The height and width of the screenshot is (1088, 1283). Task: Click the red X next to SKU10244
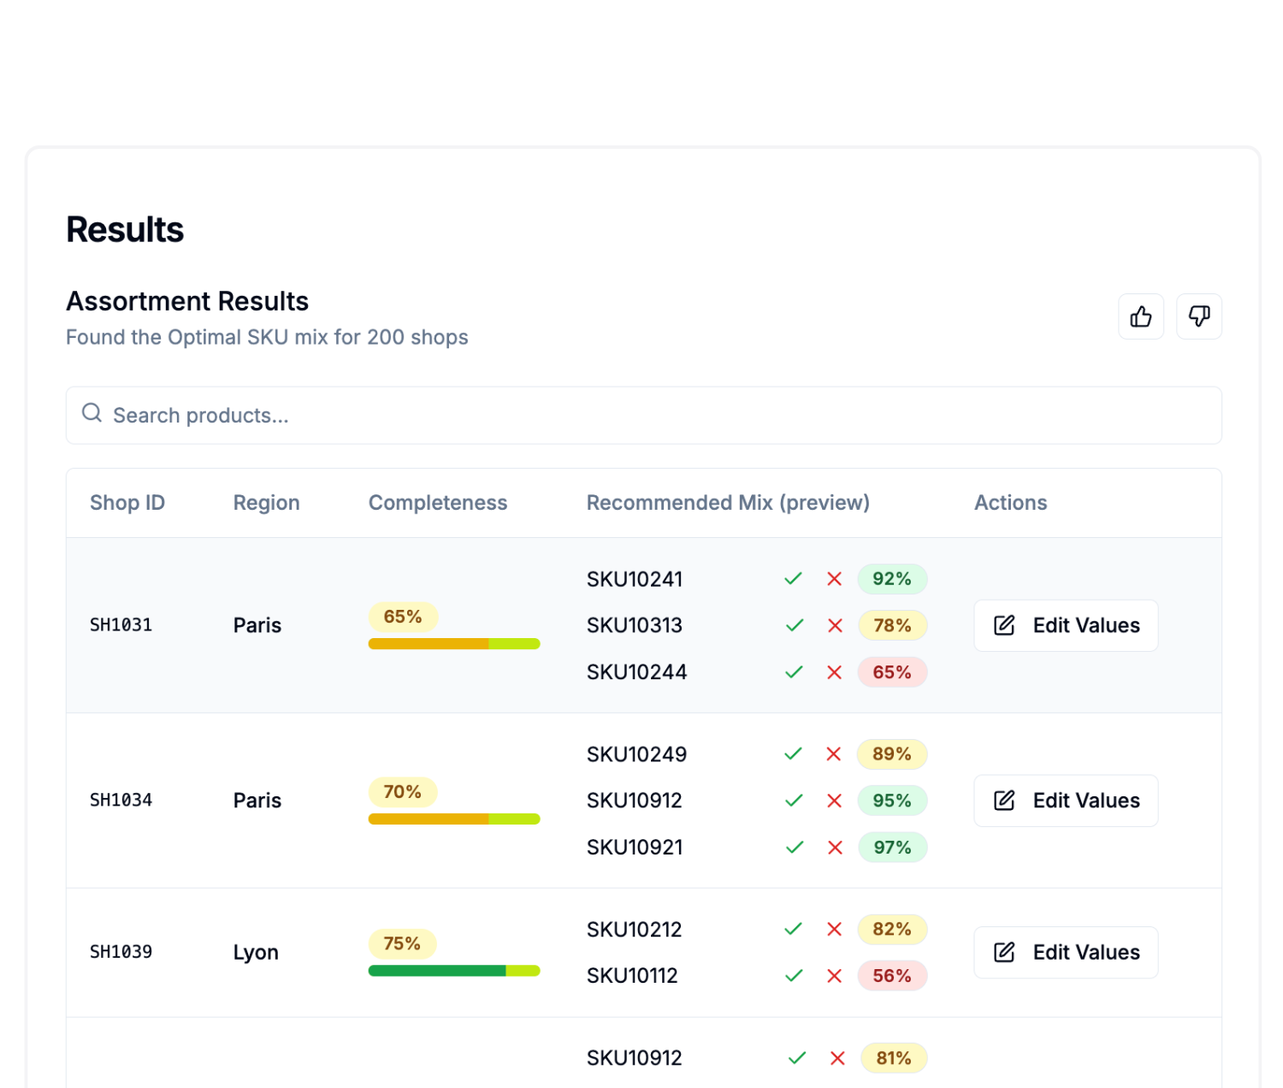834,672
